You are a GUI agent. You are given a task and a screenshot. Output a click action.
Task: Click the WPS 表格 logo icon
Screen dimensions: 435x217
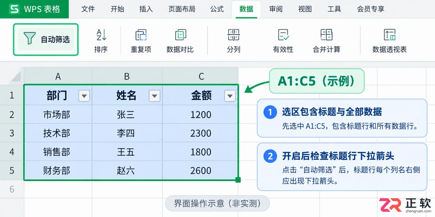14,9
